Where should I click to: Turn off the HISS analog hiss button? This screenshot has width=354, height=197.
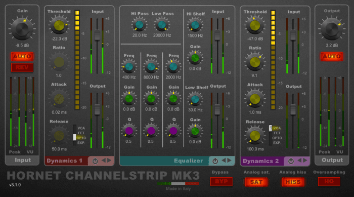click(x=293, y=182)
